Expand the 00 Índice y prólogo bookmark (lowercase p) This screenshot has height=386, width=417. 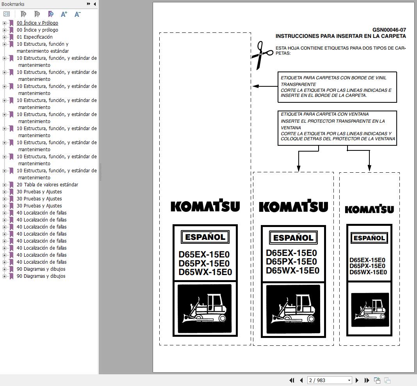pos(4,30)
